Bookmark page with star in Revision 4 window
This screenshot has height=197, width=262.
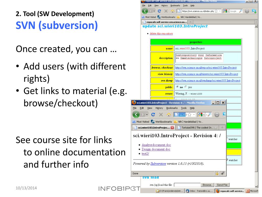tap(189, 115)
